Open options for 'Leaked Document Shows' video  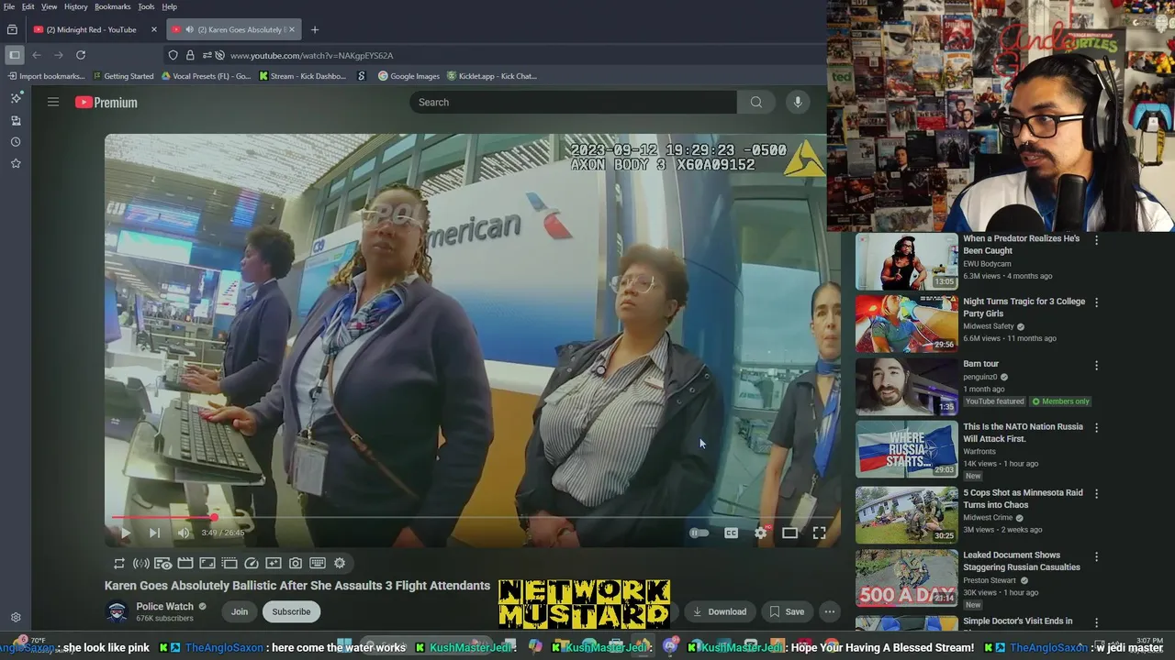click(x=1096, y=556)
